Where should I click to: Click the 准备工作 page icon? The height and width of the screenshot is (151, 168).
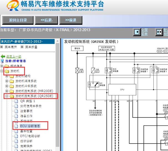[16, 116]
